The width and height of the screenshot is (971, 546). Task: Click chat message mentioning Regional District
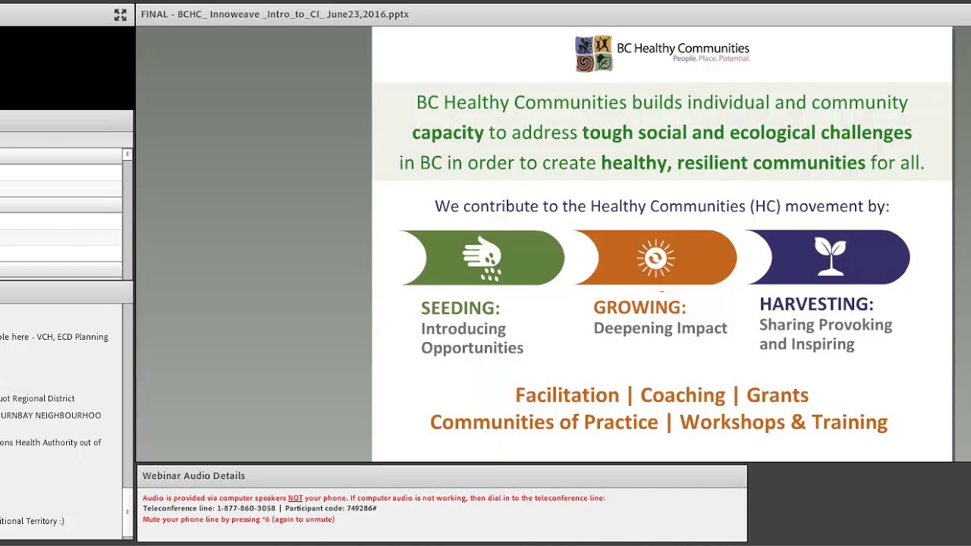pyautogui.click(x=37, y=398)
